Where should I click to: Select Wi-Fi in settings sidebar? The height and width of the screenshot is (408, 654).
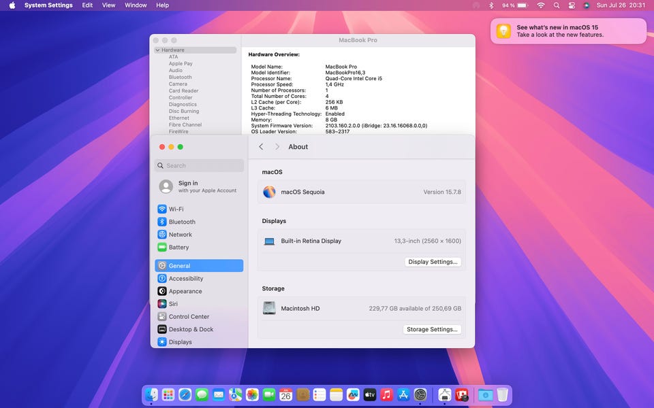199,209
